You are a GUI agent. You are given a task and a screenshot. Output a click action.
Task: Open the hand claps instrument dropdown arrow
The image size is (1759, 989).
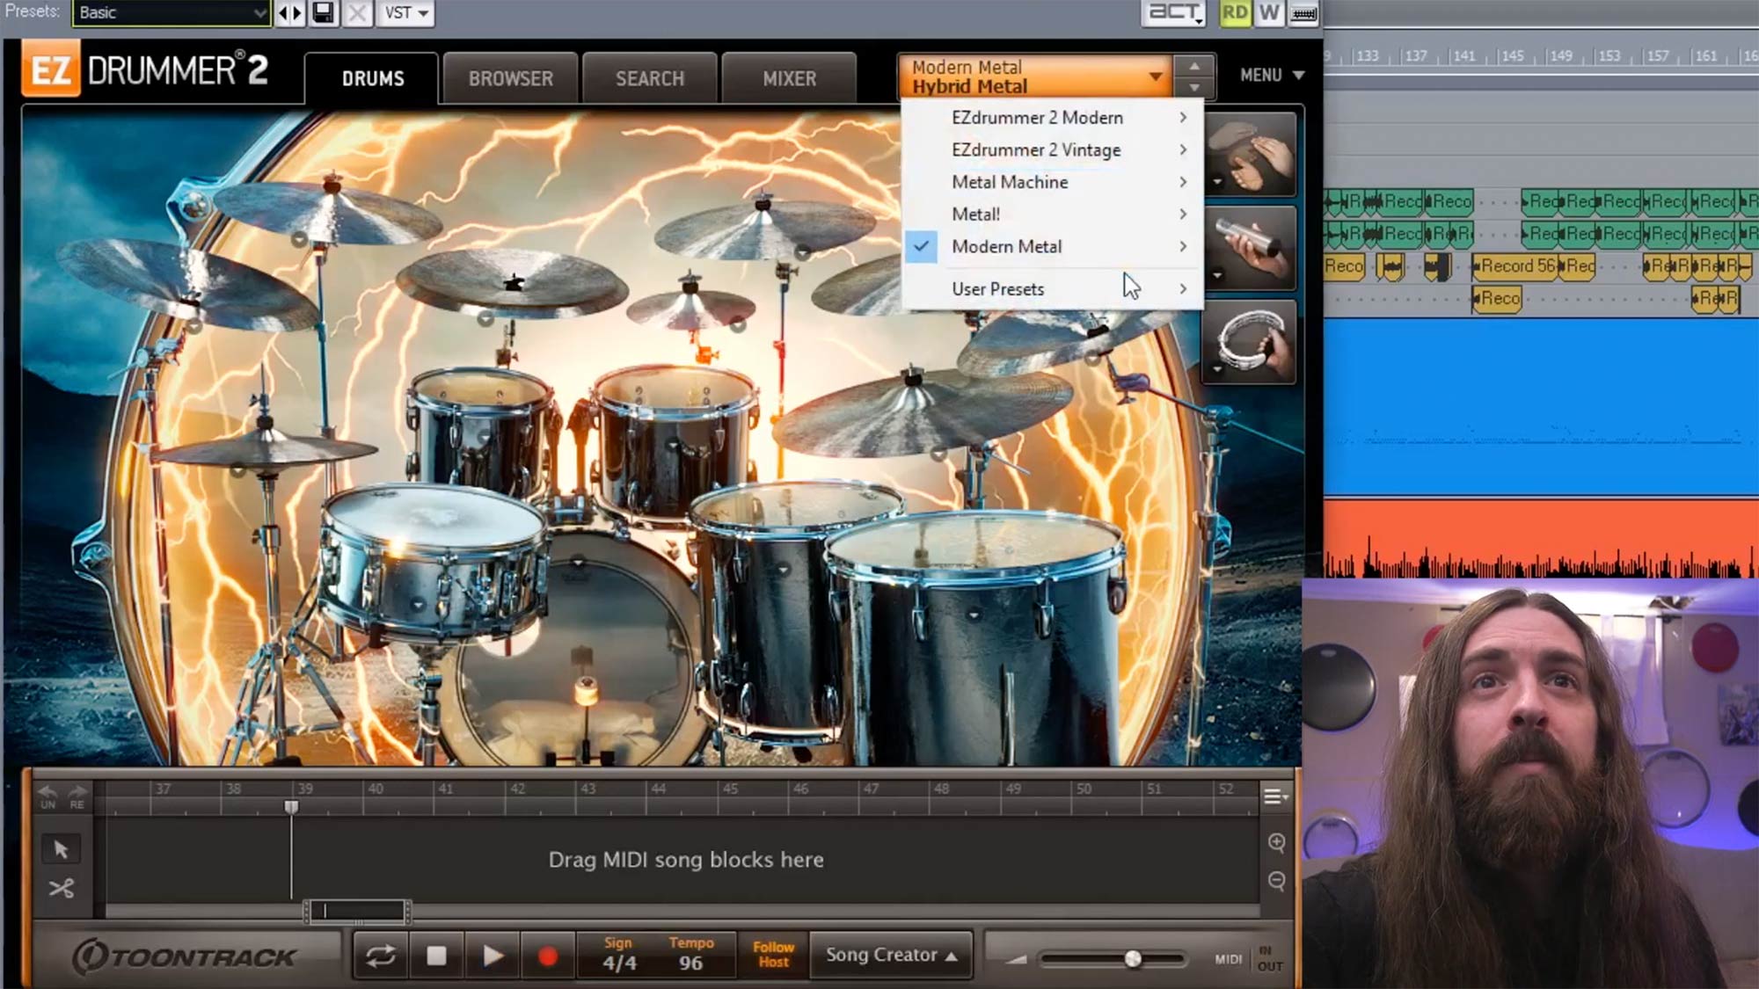(1217, 182)
